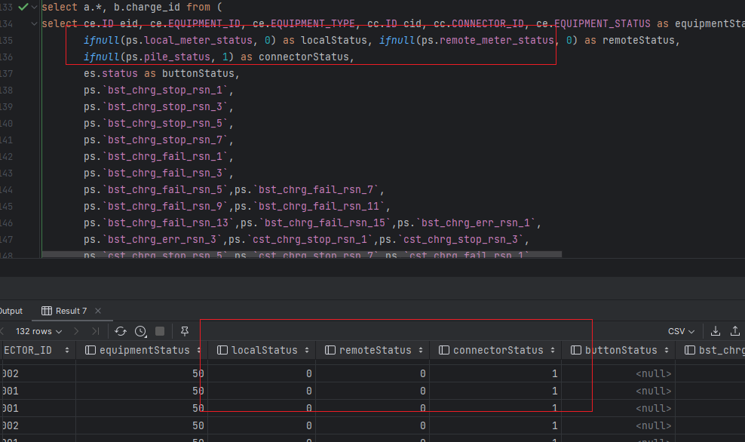Image resolution: width=745 pixels, height=442 pixels.
Task: Click the export data download icon
Action: coord(716,331)
